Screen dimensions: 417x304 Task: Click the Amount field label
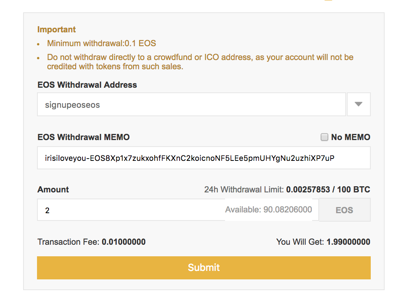(53, 190)
